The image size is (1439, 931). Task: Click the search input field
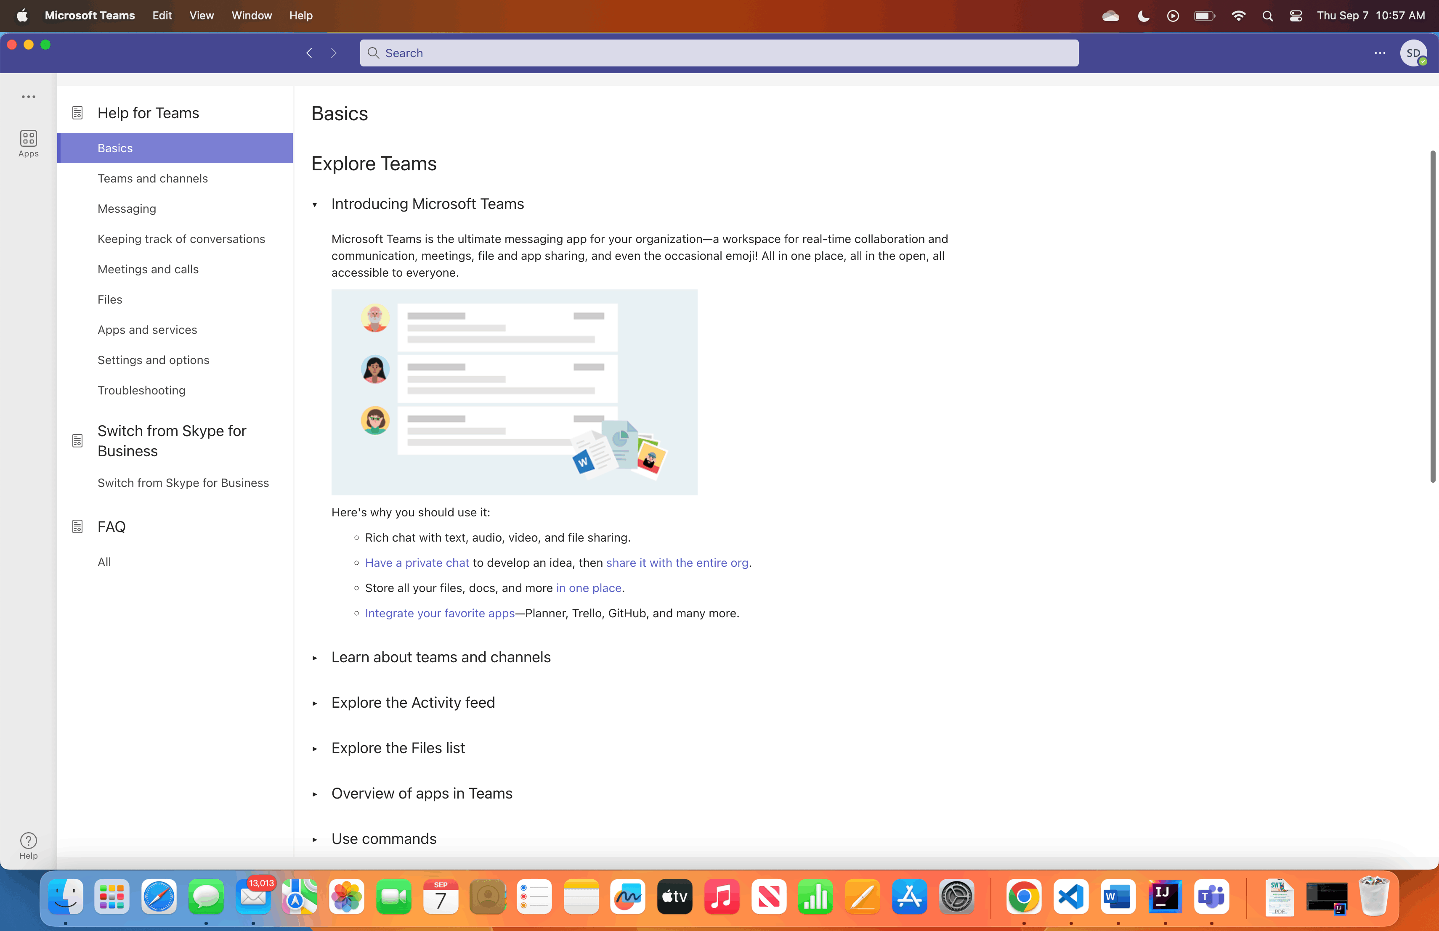pos(719,53)
